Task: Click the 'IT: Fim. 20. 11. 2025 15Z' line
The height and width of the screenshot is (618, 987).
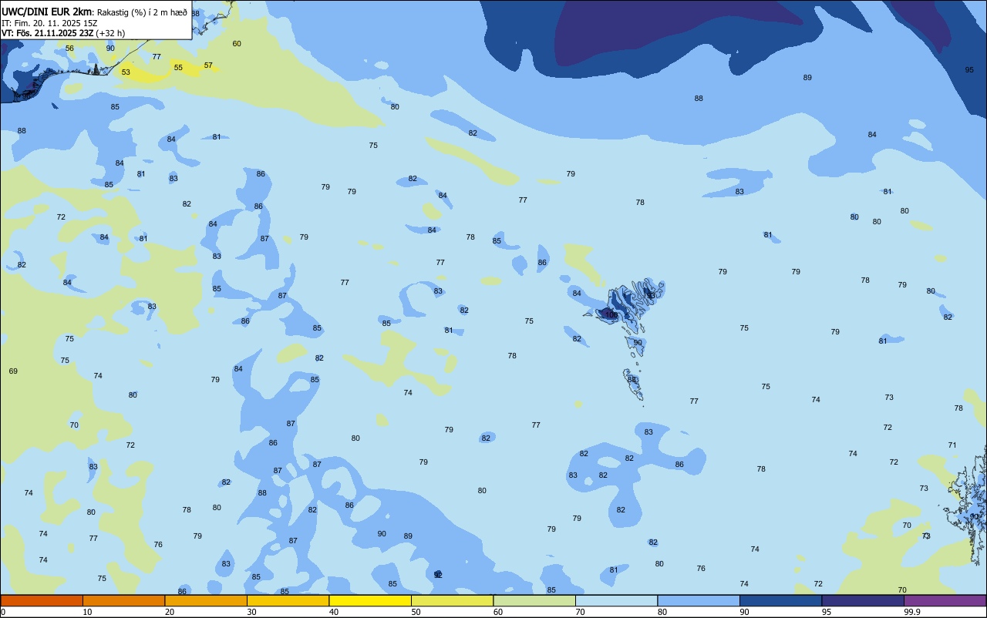Action: click(x=49, y=23)
